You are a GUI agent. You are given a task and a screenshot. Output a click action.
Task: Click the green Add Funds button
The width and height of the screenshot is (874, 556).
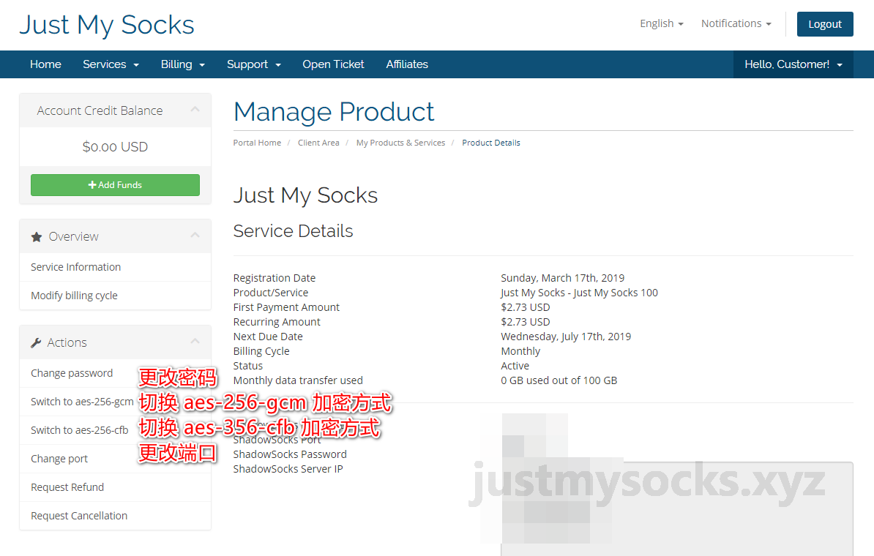tap(115, 185)
